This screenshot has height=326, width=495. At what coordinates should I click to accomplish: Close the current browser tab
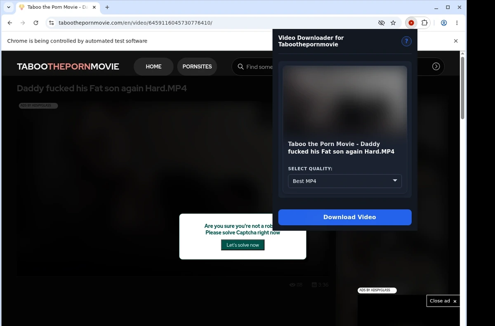tap(94, 7)
